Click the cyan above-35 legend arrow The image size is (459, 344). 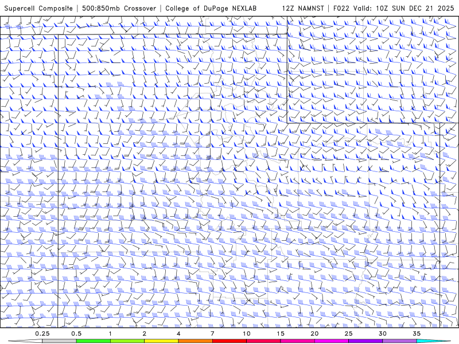pos(434,341)
